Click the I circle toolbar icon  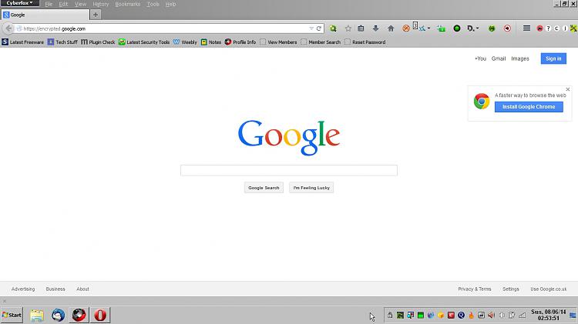click(565, 28)
